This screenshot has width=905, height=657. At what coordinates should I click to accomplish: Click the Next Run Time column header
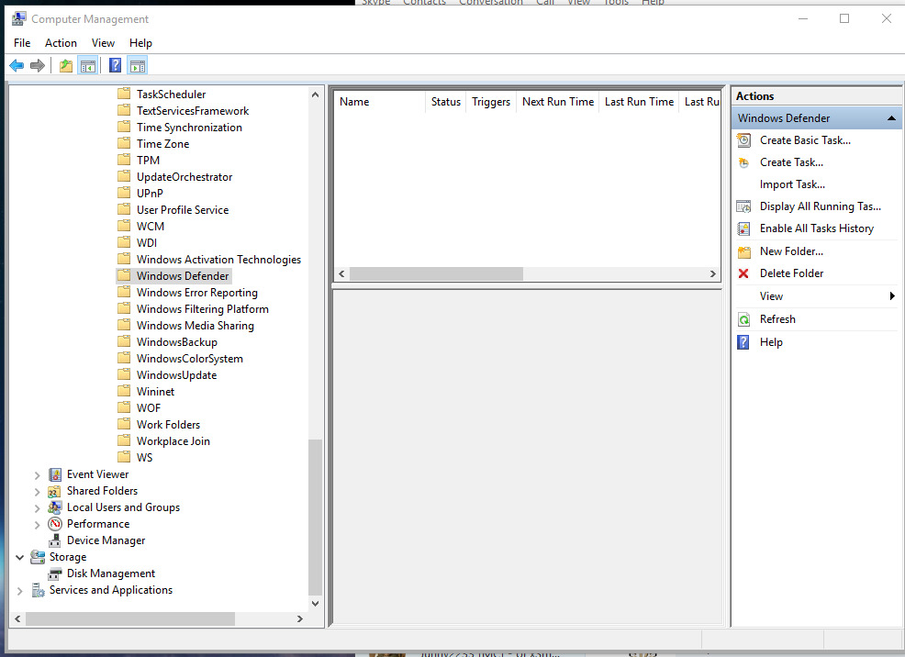pyautogui.click(x=557, y=102)
